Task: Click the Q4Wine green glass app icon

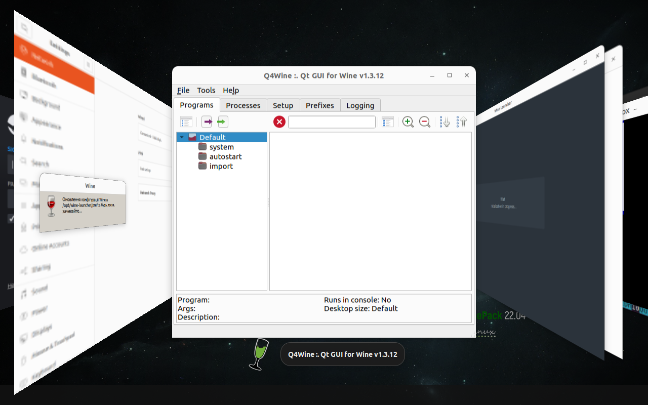Action: coord(258,354)
